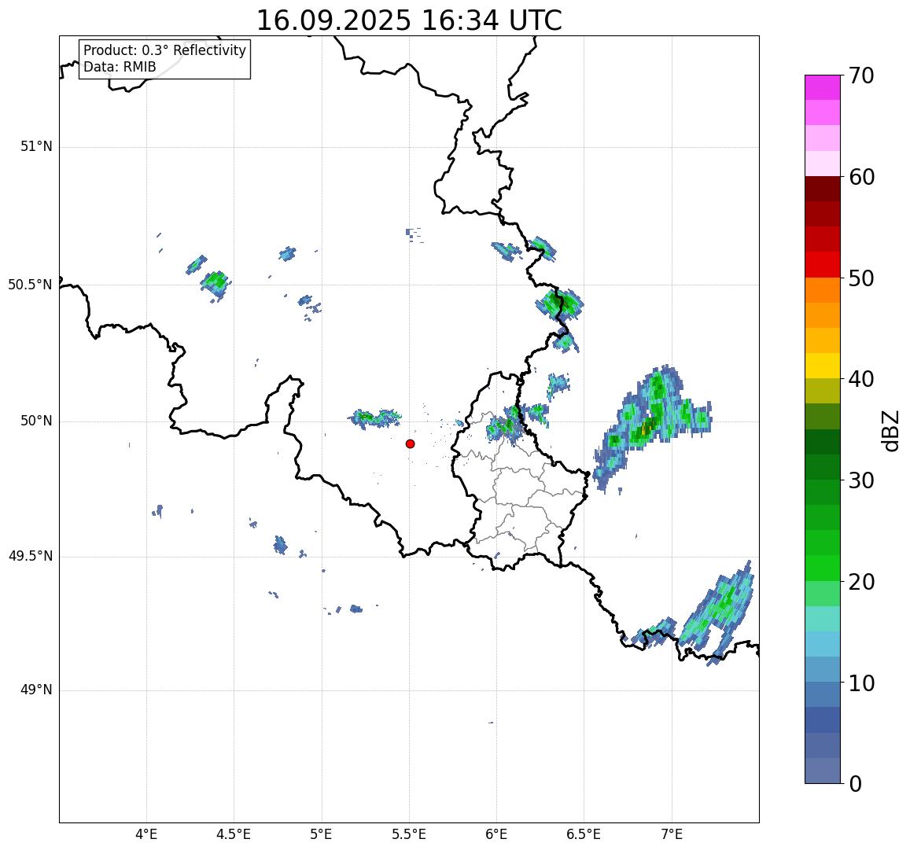Viewport: 910px width, 850px height.
Task: Click the 51°N latitude label
Action: pos(36,147)
